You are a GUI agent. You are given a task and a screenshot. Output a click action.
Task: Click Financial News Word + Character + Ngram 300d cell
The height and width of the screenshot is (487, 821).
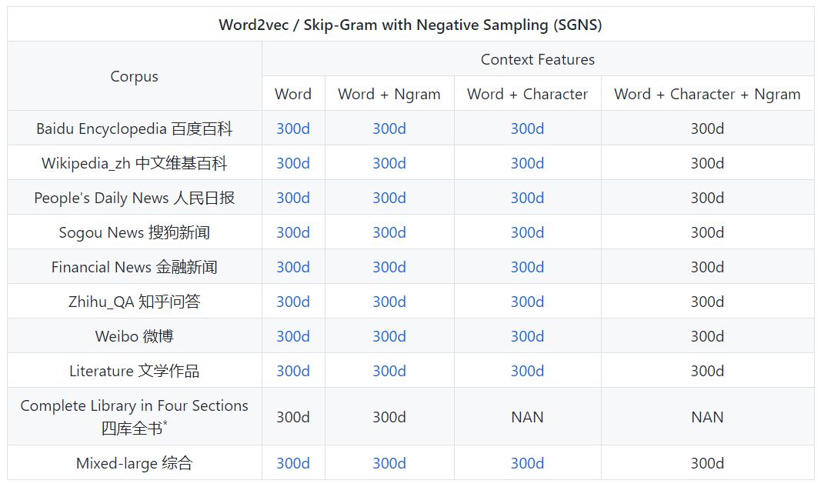(707, 266)
